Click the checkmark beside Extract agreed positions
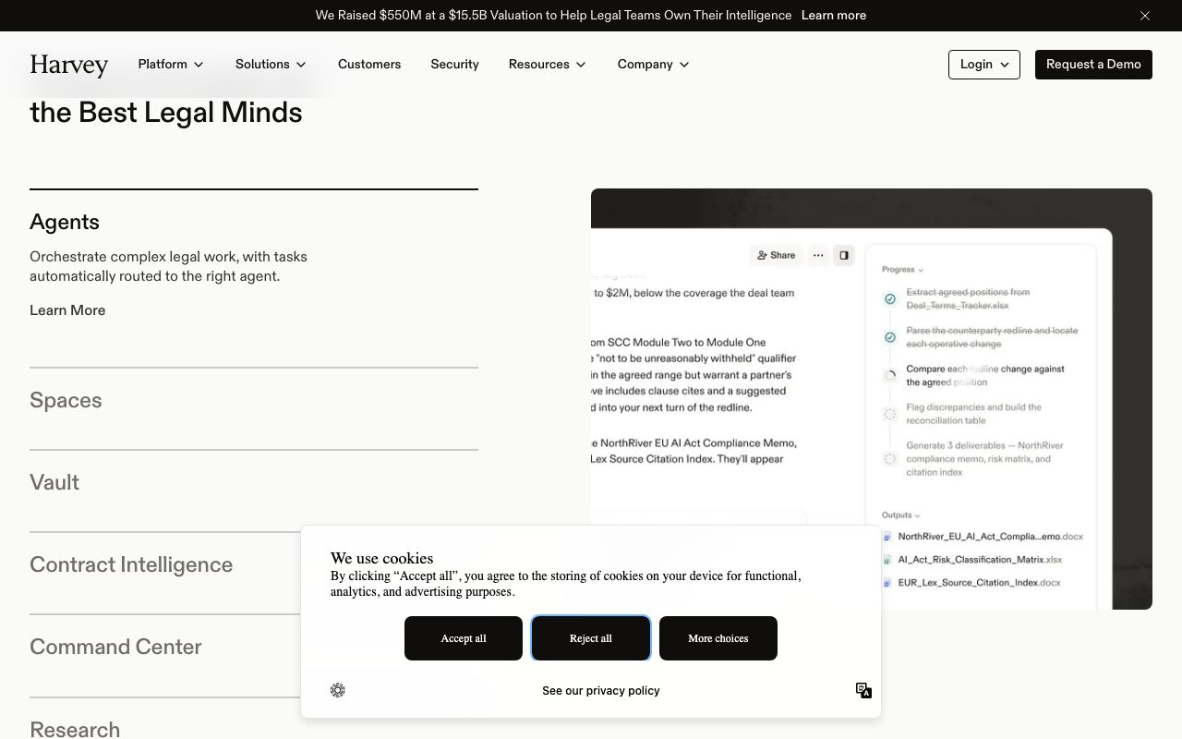The image size is (1182, 739). tap(890, 299)
